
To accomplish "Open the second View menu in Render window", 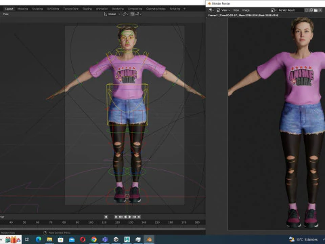I will coord(236,10).
